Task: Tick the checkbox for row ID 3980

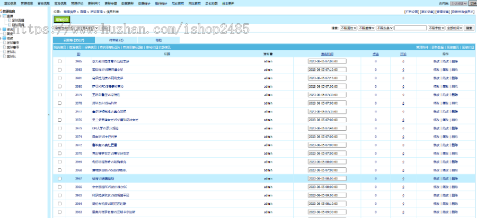Action: (59, 86)
